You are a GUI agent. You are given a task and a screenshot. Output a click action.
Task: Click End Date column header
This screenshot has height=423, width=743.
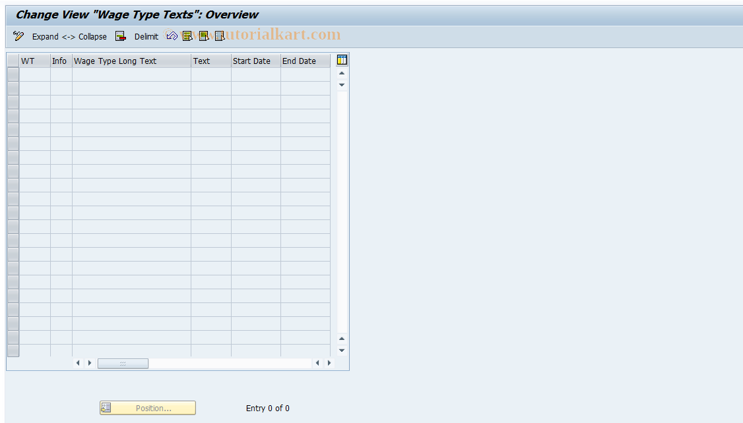[x=306, y=61]
